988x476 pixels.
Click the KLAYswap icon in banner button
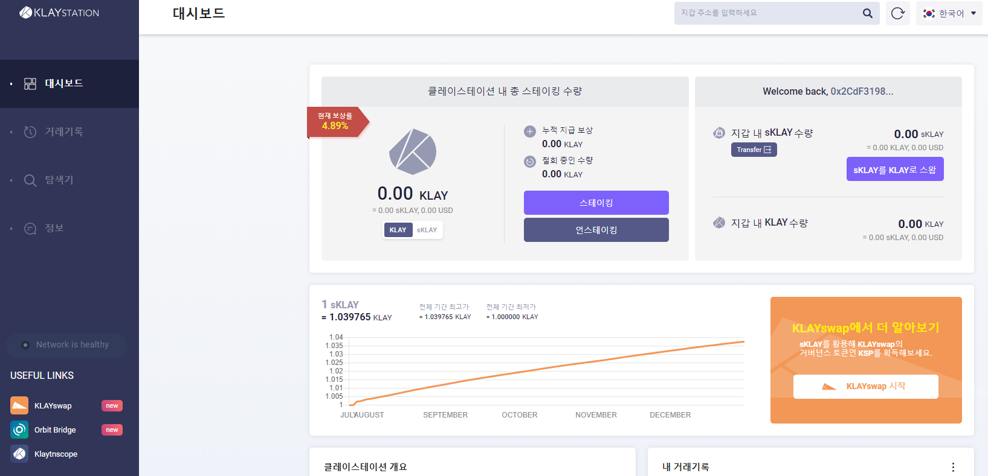point(829,387)
